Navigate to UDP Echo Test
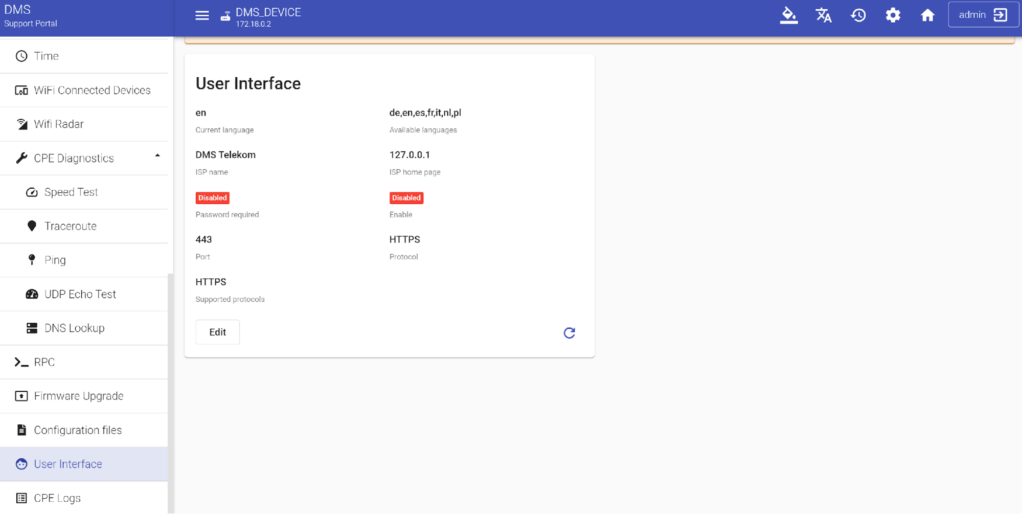Screen dimensions: 1022x514 [80, 294]
